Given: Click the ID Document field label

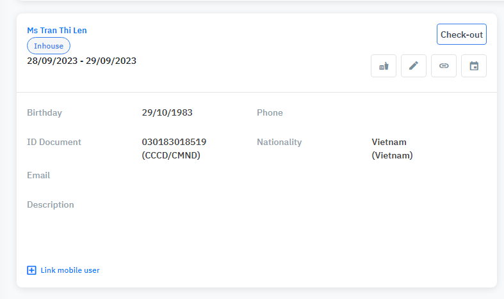Looking at the screenshot, I should point(54,142).
